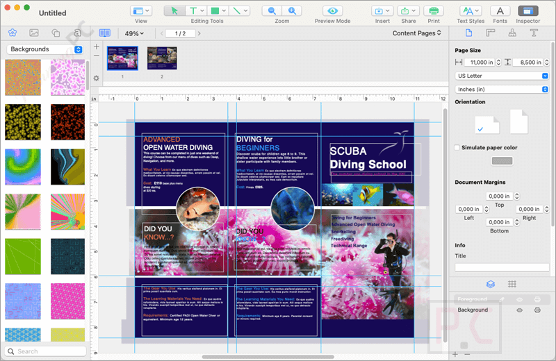Image resolution: width=556 pixels, height=361 pixels.
Task: Pick the orange blue-dotted background
Action: point(23,77)
